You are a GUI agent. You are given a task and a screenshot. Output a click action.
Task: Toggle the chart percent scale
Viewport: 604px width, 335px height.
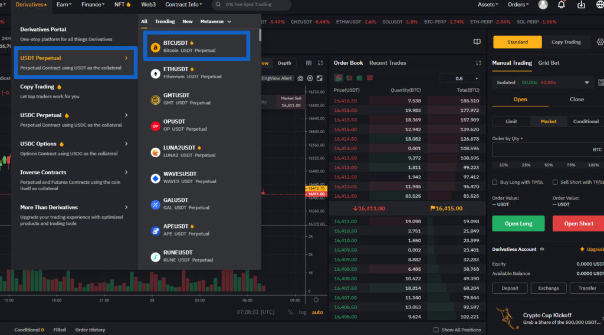point(290,312)
